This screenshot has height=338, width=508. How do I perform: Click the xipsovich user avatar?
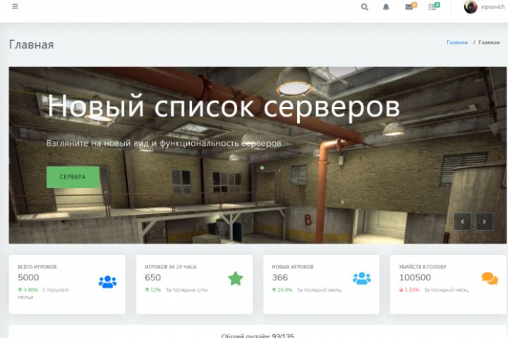click(x=471, y=7)
